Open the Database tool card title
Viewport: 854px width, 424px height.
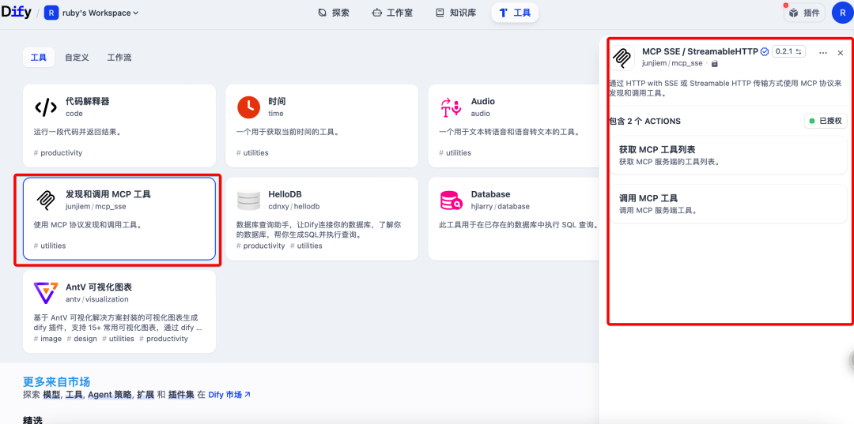490,194
